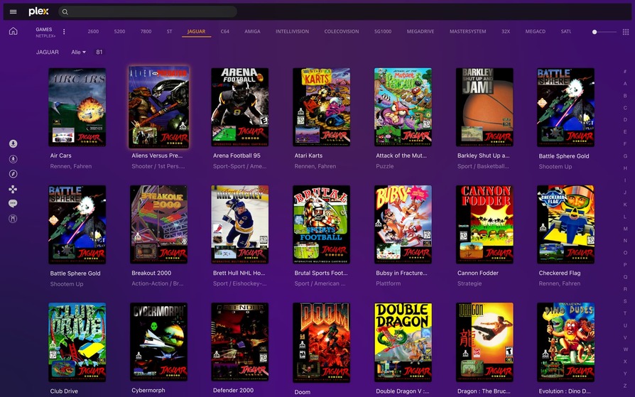Open Attack of the Mutant Penguins cover

pyautogui.click(x=403, y=107)
